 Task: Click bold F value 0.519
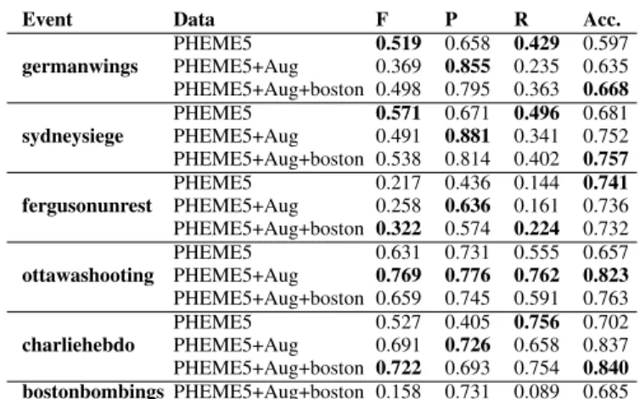click(x=398, y=43)
